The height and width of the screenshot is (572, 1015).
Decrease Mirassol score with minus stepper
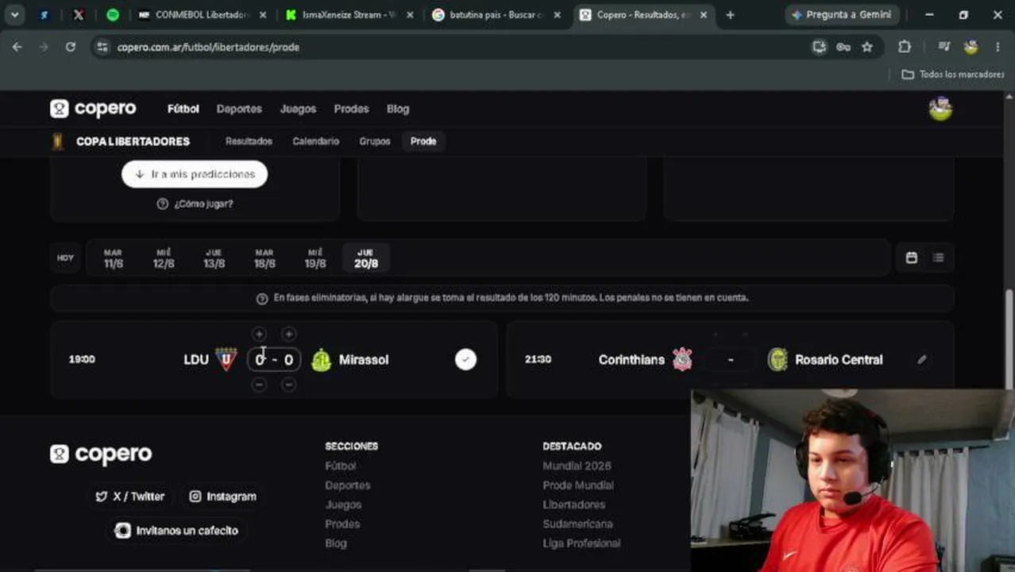[288, 385]
